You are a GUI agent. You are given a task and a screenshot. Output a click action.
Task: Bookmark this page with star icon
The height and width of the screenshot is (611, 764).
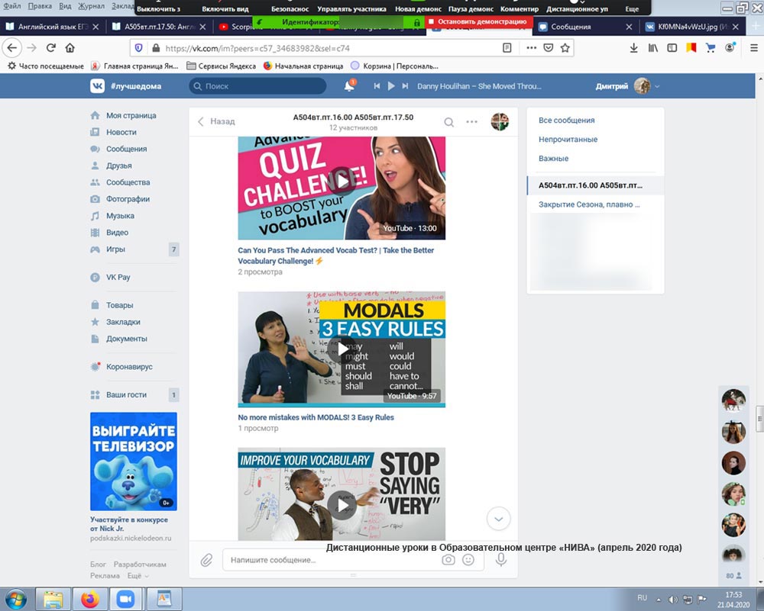565,47
